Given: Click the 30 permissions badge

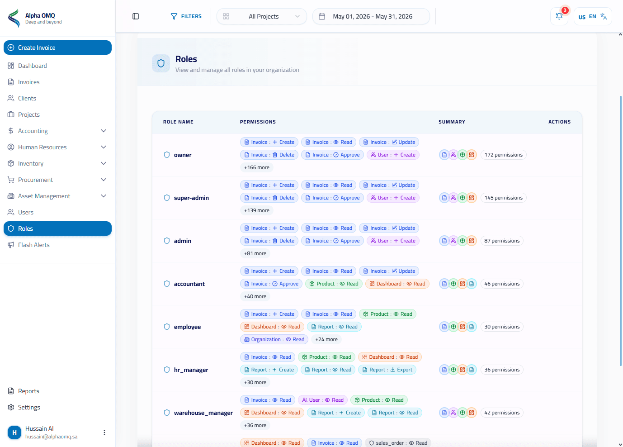Looking at the screenshot, I should (502, 327).
